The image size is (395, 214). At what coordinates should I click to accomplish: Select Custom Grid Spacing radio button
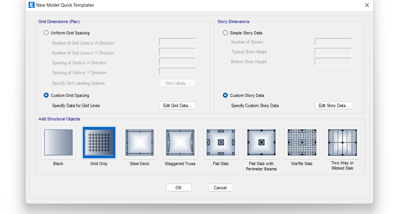click(46, 95)
